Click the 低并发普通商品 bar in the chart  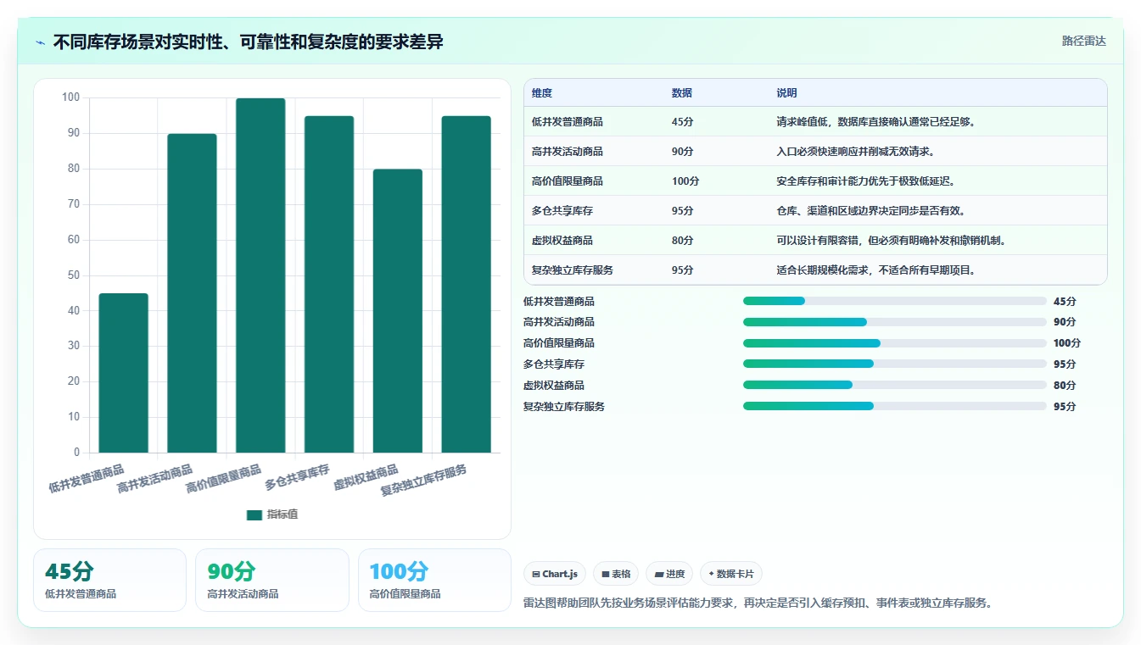tap(123, 373)
